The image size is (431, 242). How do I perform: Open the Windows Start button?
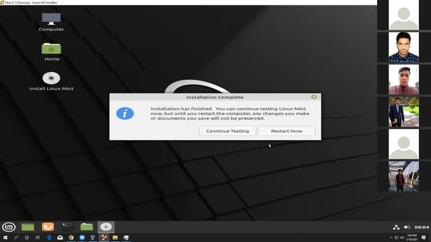pos(5,237)
